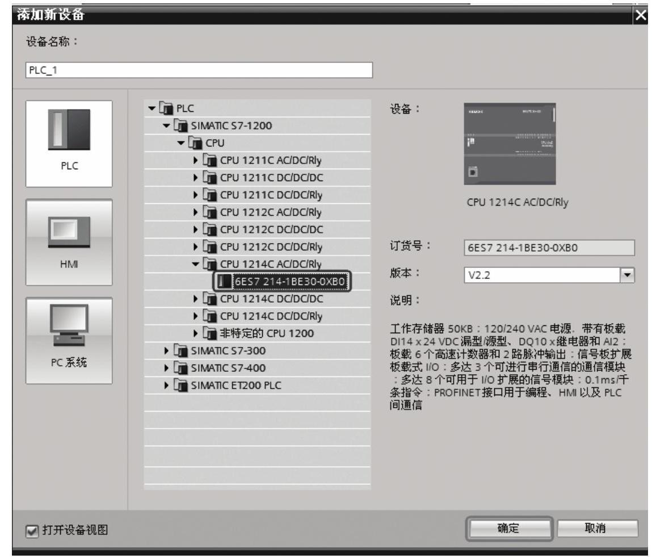Image resolution: width=652 pixels, height=557 pixels.
Task: Click the 设备名称 PLC_1 input field
Action: coord(199,70)
